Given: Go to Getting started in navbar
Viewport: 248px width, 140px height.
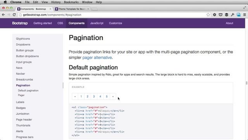Looking at the screenshot, I should [43, 23].
